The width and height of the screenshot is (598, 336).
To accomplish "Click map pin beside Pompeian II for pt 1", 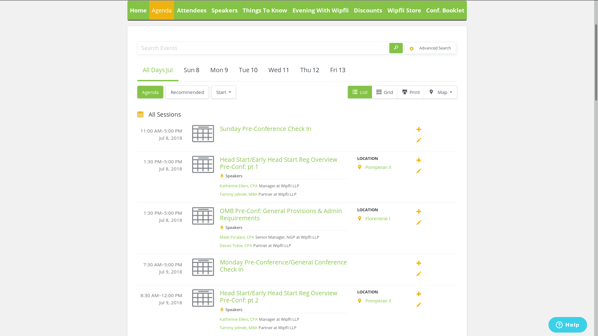I will [x=360, y=167].
